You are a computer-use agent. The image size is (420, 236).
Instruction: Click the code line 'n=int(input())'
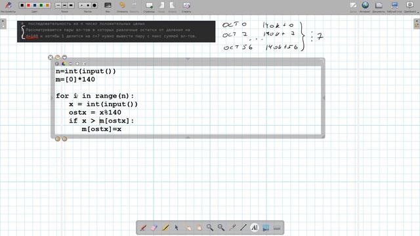point(86,71)
